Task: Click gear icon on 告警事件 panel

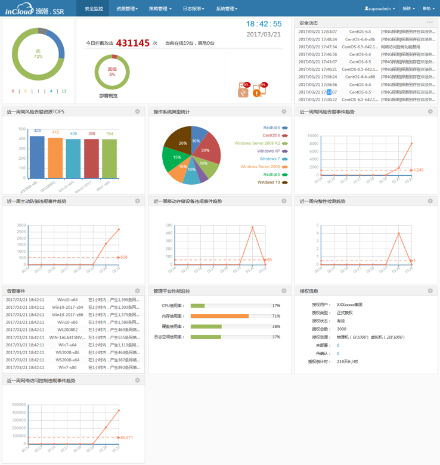Action: [x=138, y=291]
